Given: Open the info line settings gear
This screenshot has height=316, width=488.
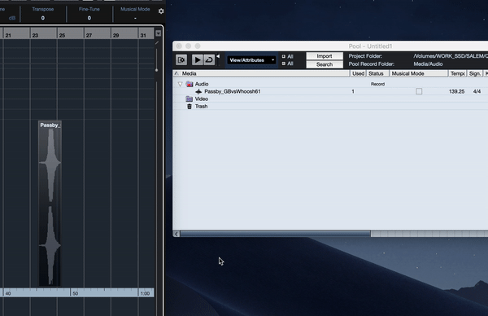Looking at the screenshot, I should point(161,11).
